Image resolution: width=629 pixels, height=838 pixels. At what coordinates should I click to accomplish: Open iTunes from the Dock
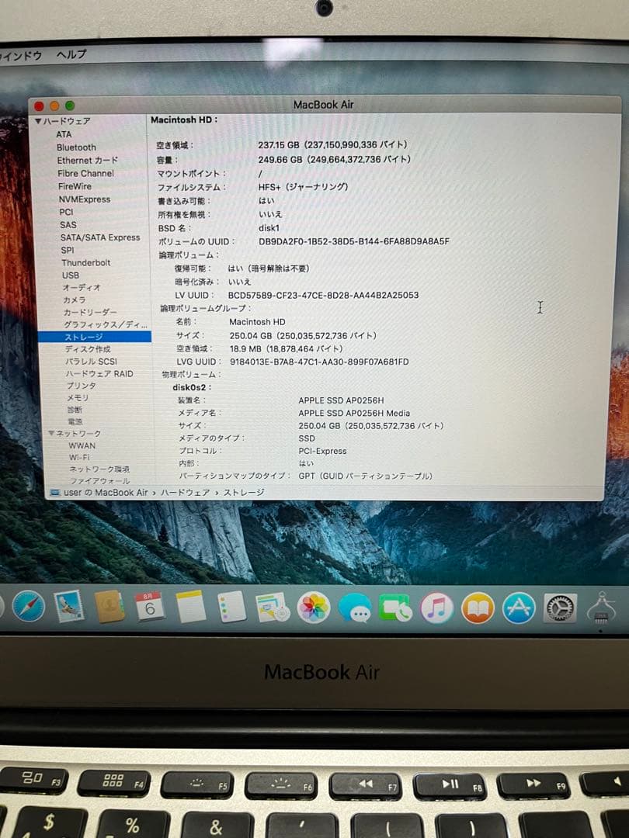pyautogui.click(x=436, y=608)
